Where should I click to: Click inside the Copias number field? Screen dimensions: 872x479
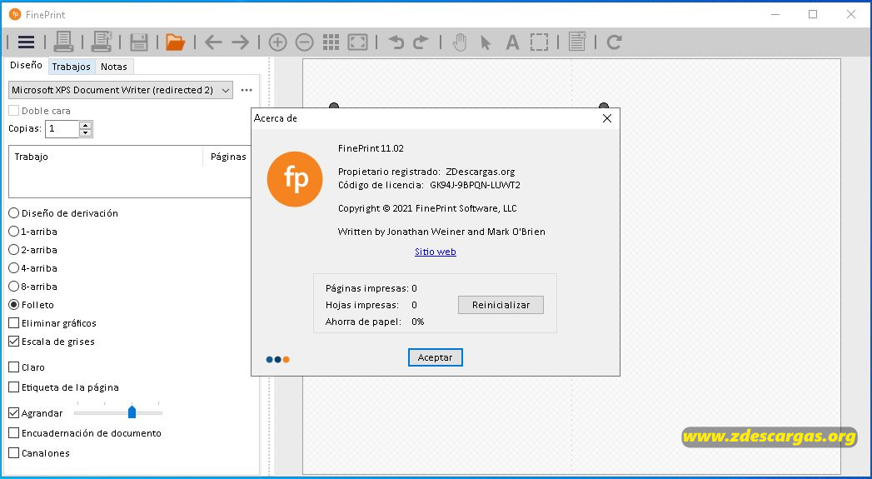click(62, 129)
